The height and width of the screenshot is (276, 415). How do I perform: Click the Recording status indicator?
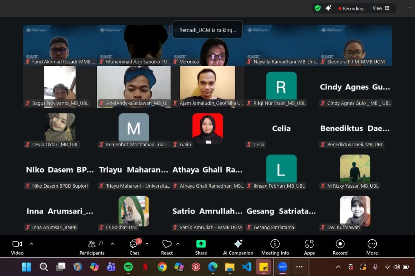coord(351,9)
